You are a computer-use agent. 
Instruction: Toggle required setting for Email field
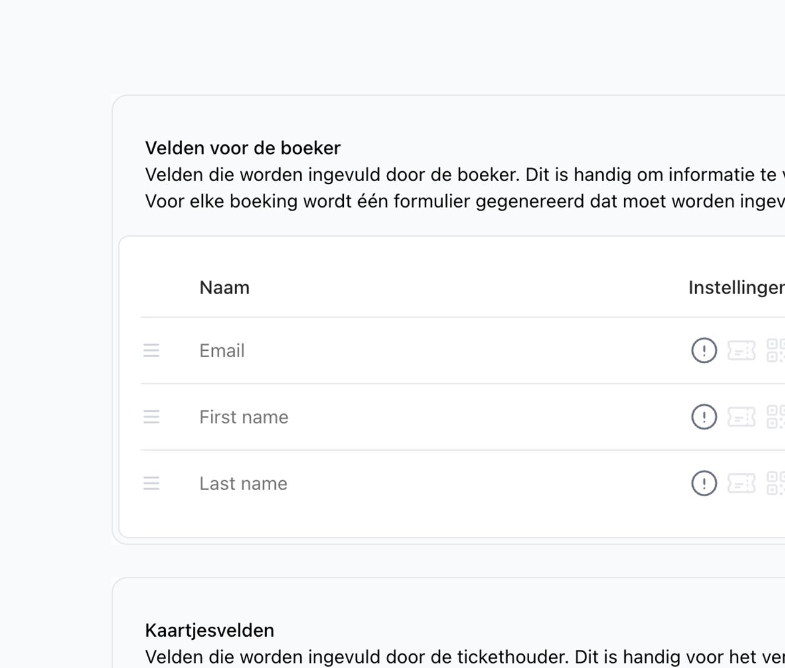704,350
